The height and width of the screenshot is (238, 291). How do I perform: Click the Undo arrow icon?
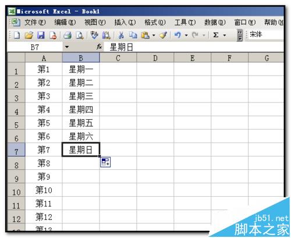point(178,35)
